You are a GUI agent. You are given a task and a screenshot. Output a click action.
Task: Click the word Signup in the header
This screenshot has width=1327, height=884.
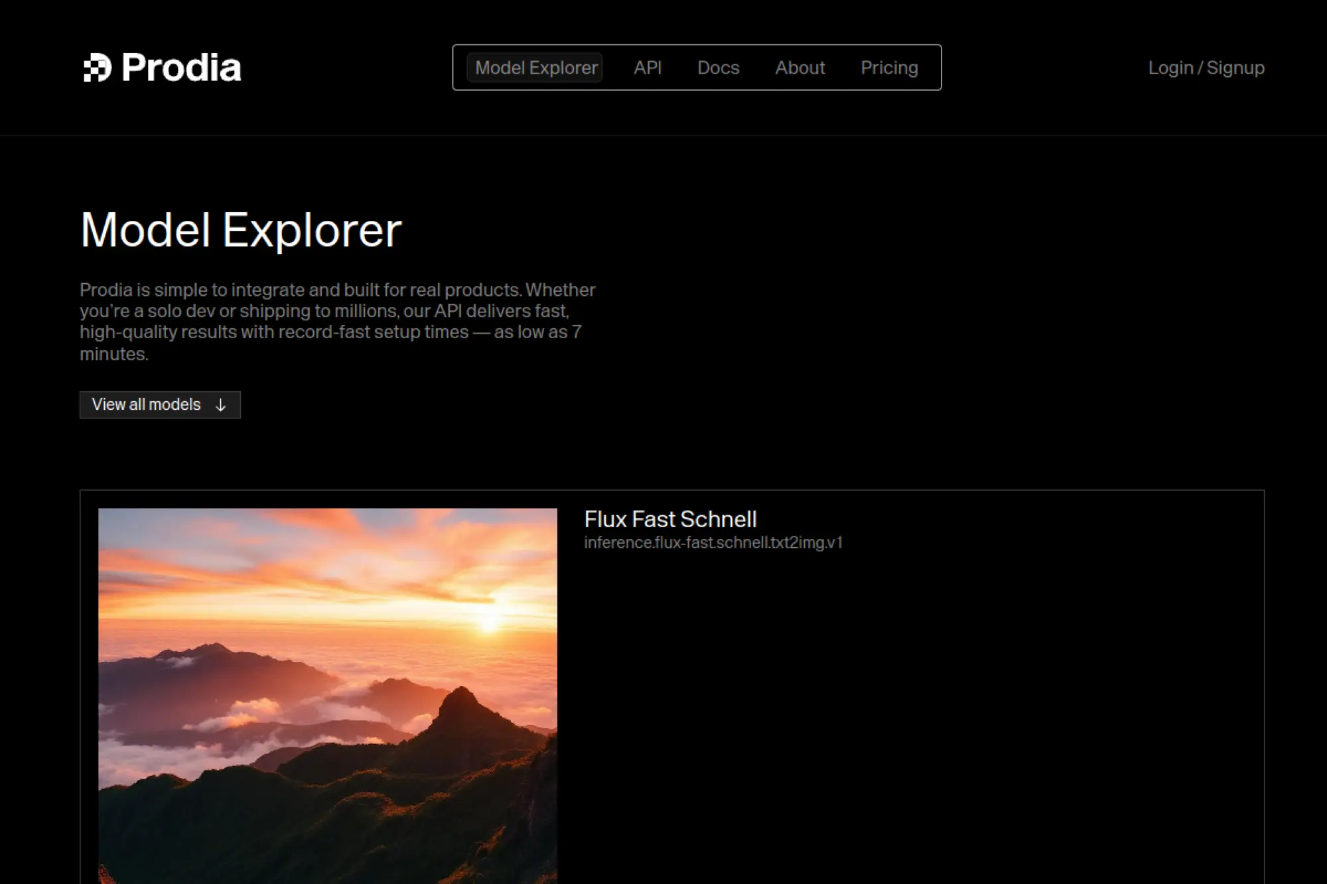point(1235,68)
